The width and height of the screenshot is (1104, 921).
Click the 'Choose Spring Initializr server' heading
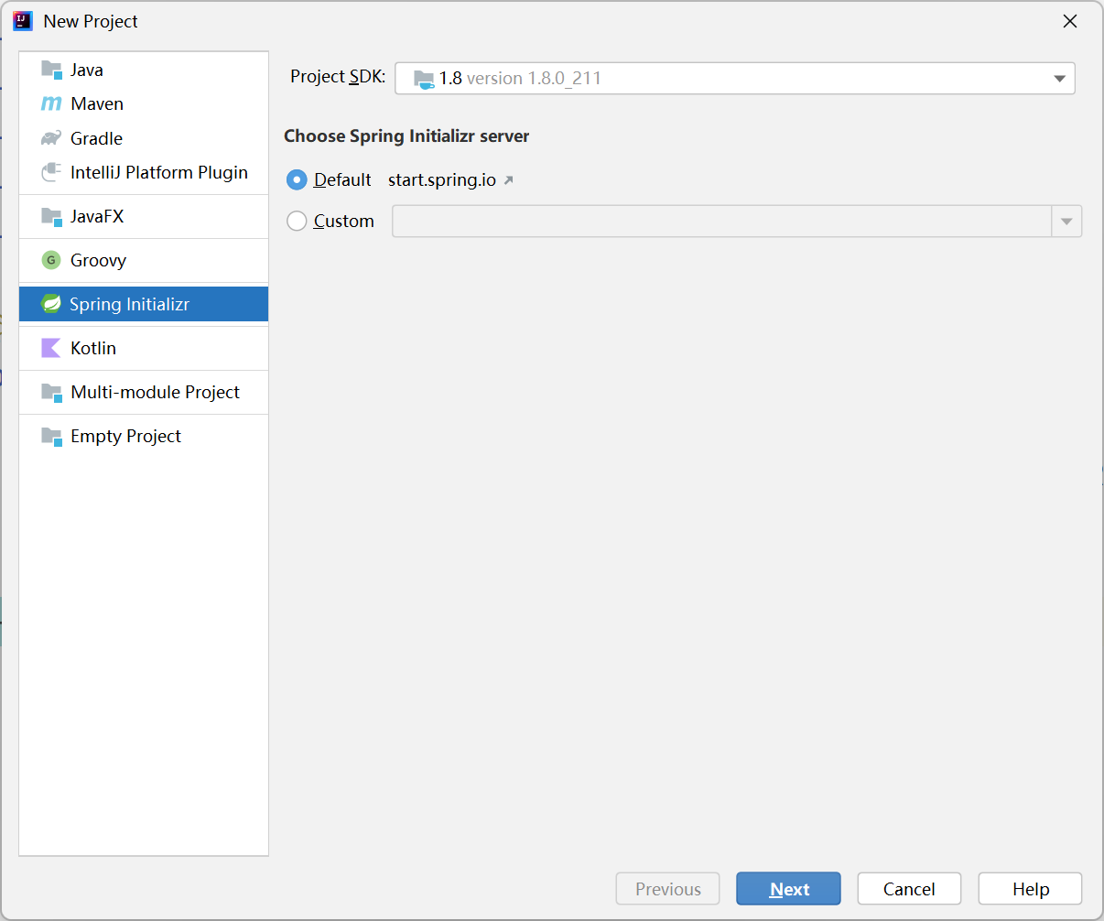(x=406, y=136)
